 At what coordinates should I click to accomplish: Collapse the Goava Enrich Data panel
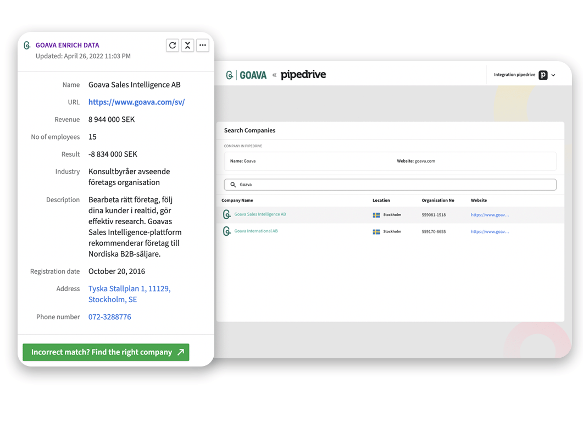pyautogui.click(x=187, y=46)
